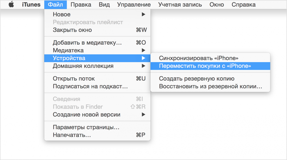Open the Вид menu
Image resolution: width=287 pixels, height=160 pixels.
click(x=104, y=5)
